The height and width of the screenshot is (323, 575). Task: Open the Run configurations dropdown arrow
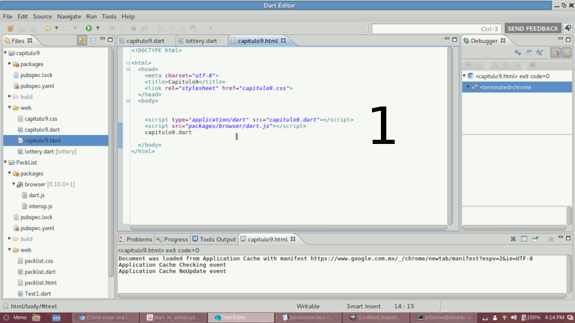tap(98, 28)
